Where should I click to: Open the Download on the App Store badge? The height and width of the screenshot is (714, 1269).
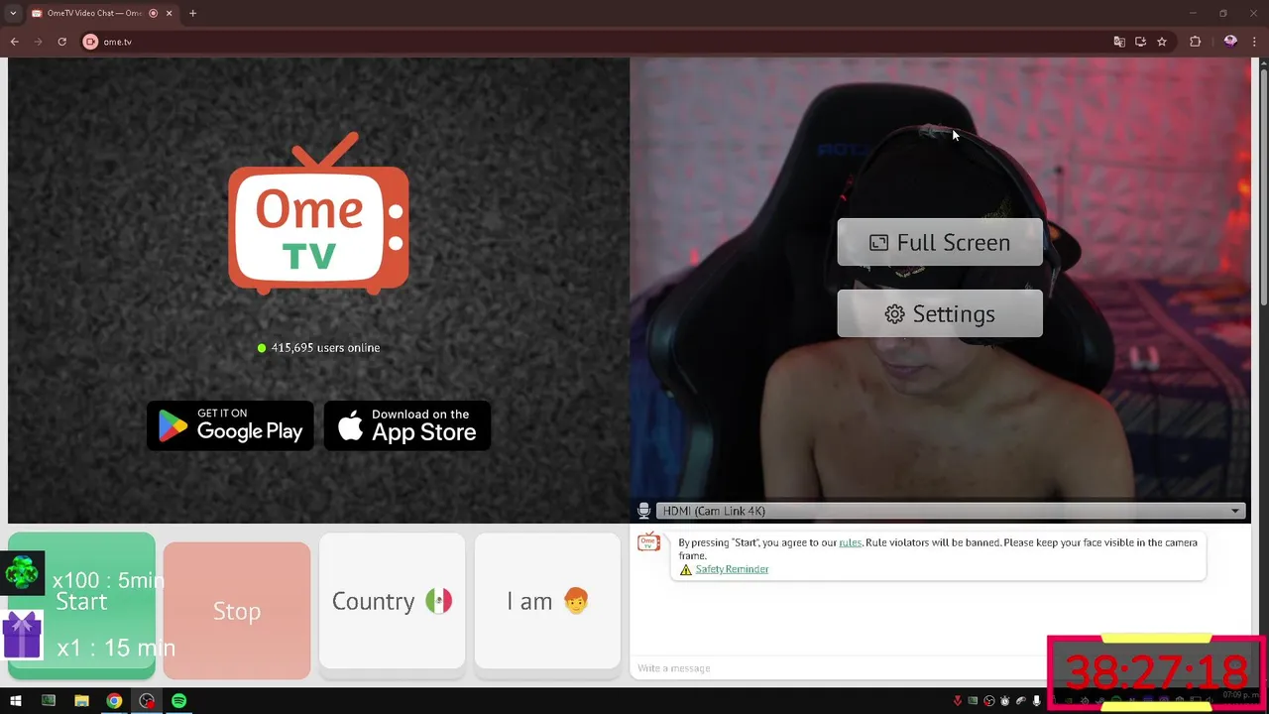click(407, 425)
